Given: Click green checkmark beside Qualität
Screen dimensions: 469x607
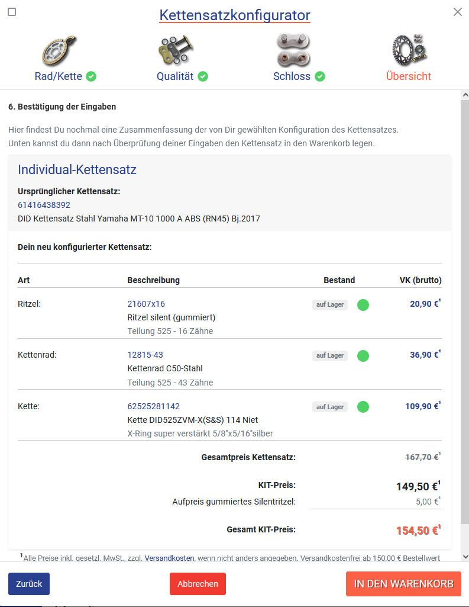Looking at the screenshot, I should [x=203, y=76].
